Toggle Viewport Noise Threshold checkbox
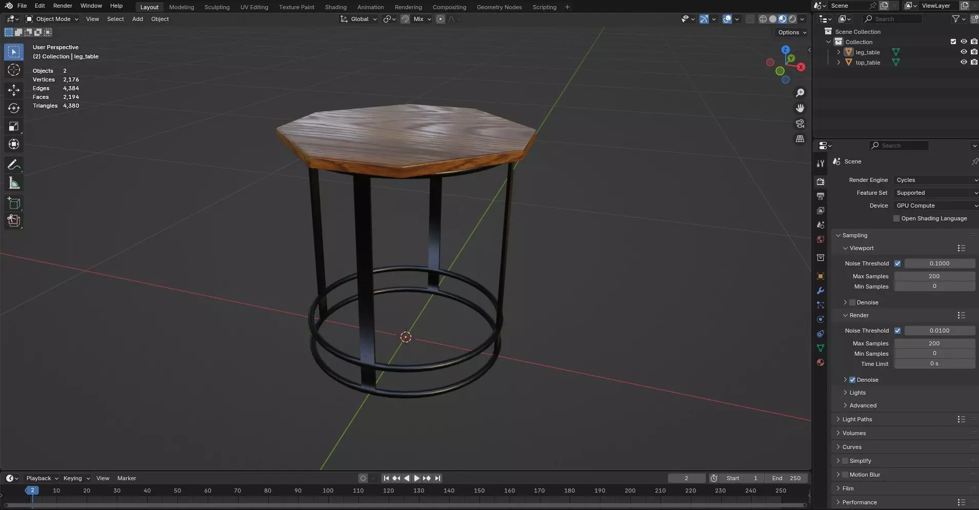 [897, 263]
